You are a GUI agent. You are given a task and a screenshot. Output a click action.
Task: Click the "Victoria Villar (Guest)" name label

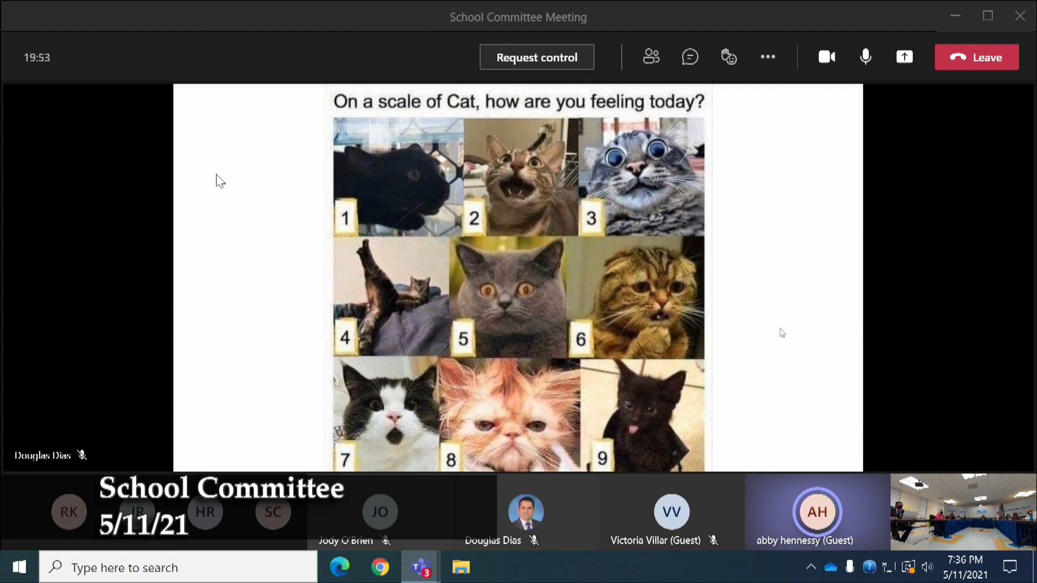[x=655, y=540]
